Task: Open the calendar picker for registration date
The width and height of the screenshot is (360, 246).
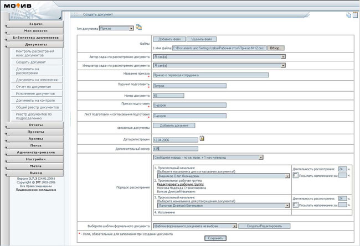Action: point(203,139)
